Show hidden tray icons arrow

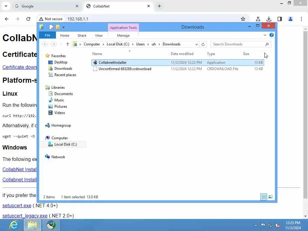[256, 225]
